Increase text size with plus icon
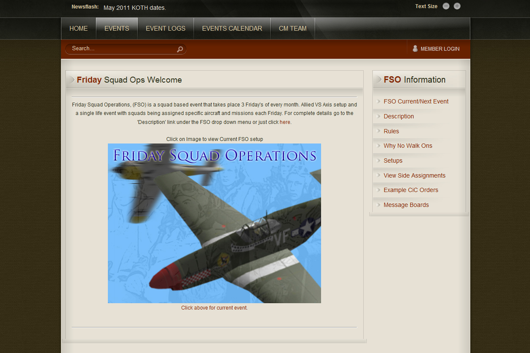Screen dimensions: 530x353 click(457, 6)
